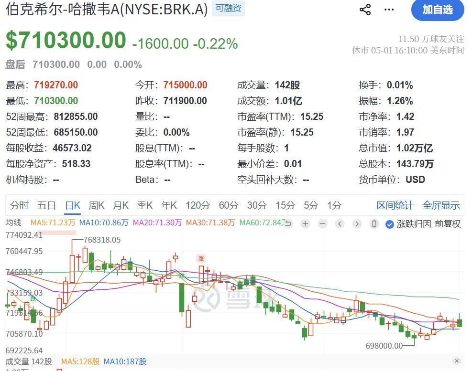Click the 总市值 value 1.02万亿
Viewport: 472px width, 371px height.
tap(415, 148)
